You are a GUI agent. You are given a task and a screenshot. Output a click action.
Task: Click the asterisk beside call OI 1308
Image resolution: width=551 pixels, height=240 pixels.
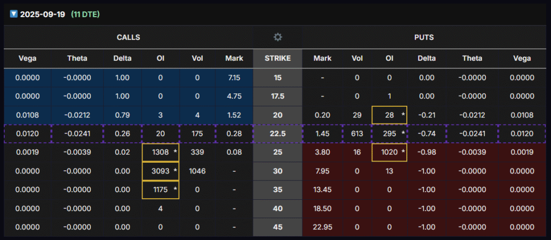pos(175,152)
